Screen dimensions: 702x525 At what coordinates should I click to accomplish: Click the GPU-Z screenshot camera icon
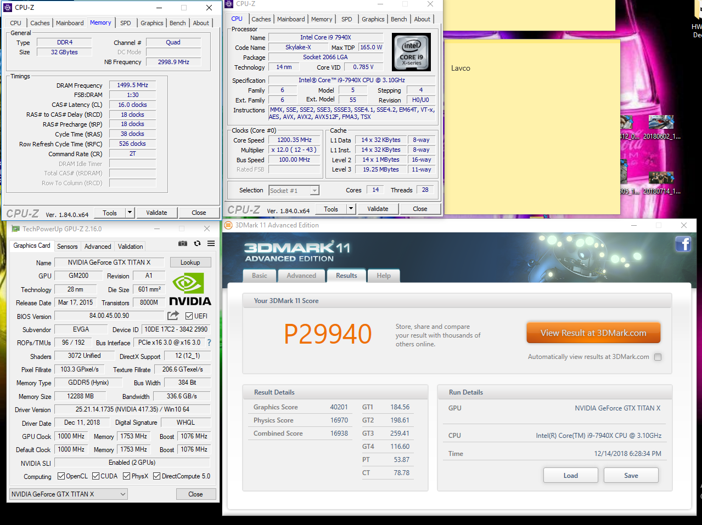183,243
